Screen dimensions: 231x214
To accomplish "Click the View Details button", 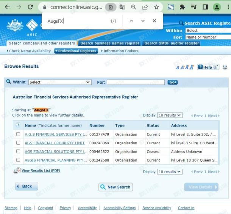I will pos(201,187).
